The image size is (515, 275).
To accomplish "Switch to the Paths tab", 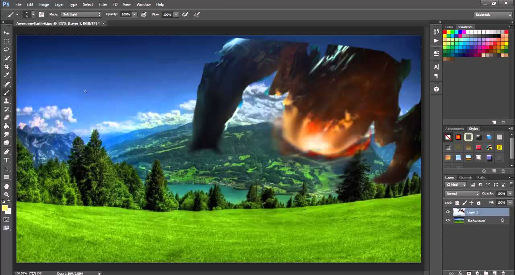I will (482, 177).
